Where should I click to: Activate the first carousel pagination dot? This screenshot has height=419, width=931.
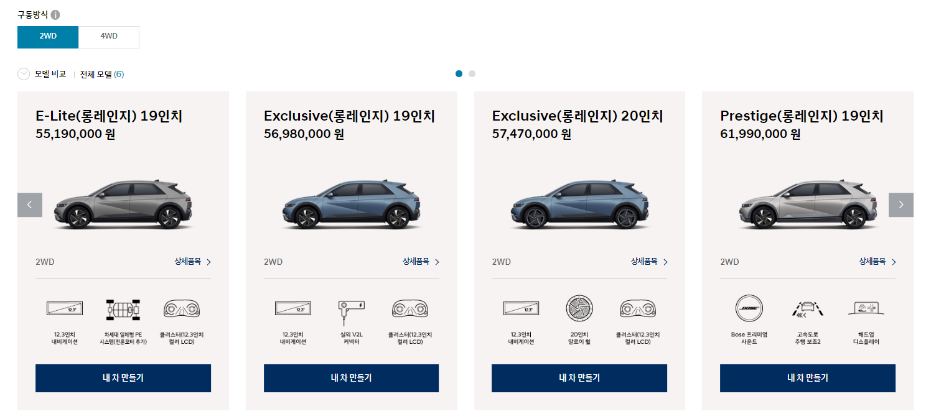[x=459, y=73]
